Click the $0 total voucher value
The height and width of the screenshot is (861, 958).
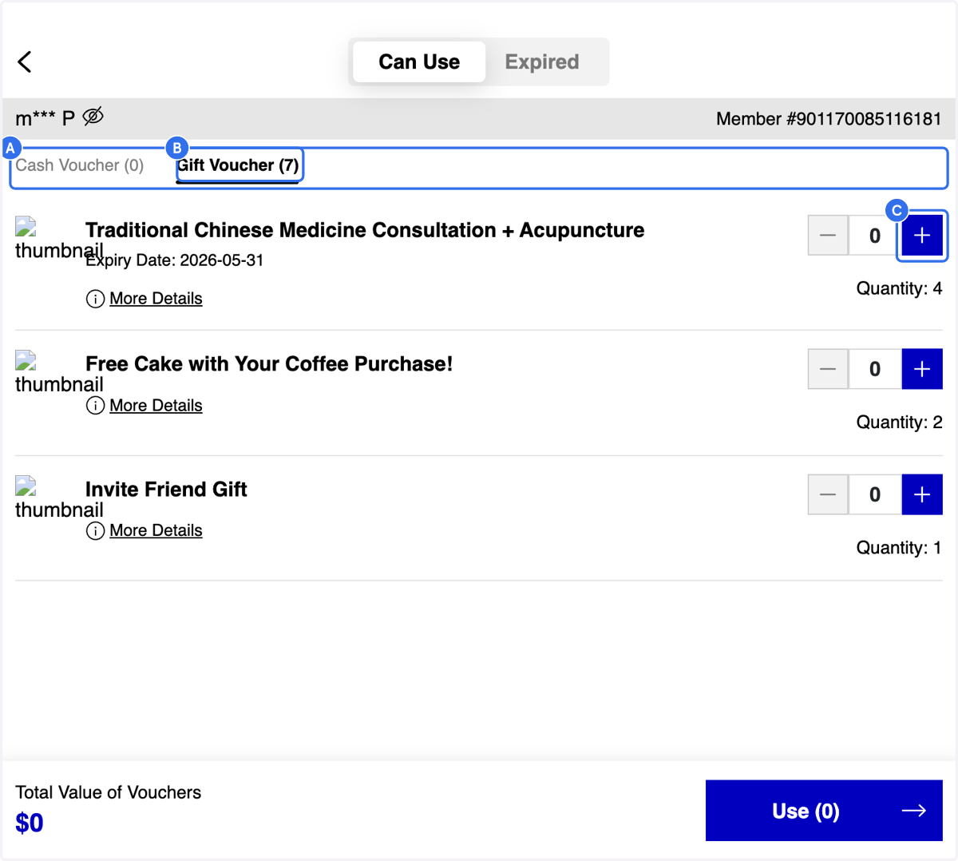point(30,823)
